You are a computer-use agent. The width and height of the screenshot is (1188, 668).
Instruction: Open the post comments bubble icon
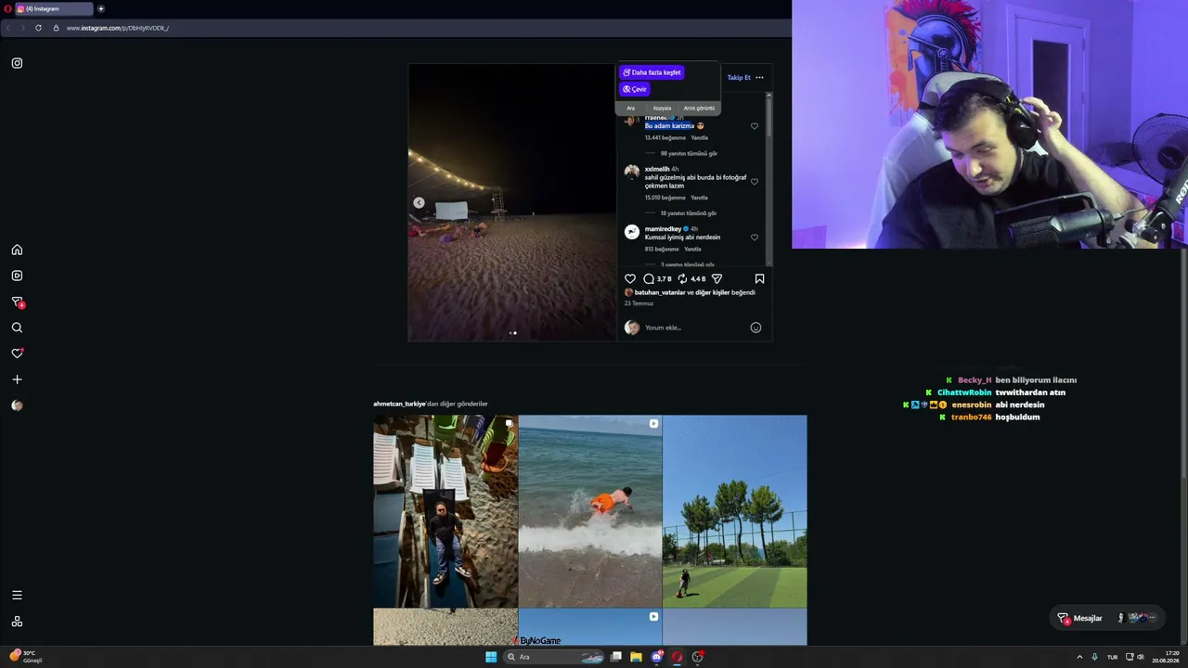click(649, 278)
